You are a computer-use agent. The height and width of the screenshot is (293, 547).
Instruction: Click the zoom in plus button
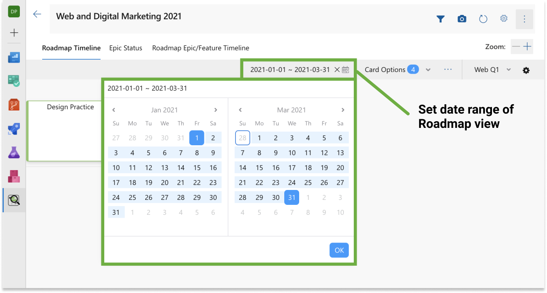tap(527, 47)
